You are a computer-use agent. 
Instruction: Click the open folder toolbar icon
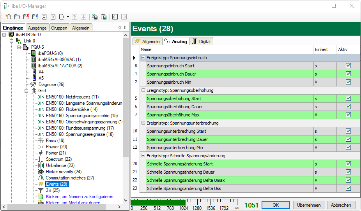[x=17, y=17]
